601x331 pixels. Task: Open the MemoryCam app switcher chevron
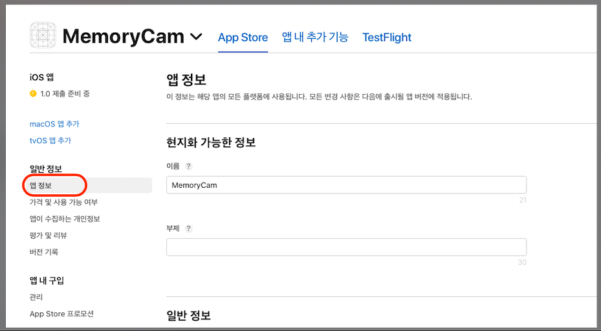tap(196, 37)
